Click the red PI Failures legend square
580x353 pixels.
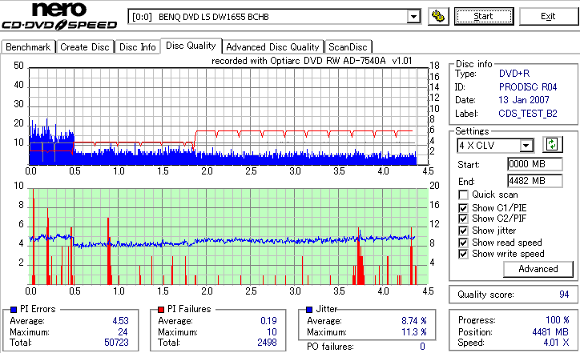coord(161,310)
